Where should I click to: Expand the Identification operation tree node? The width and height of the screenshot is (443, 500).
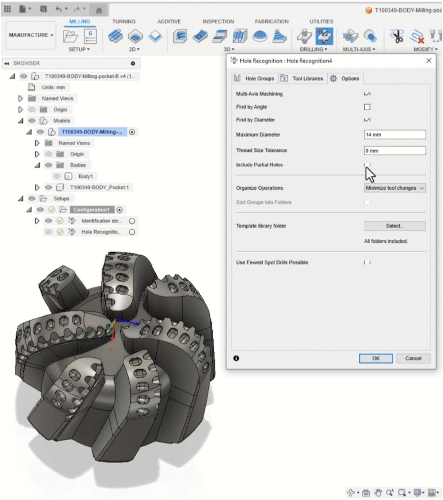point(37,221)
